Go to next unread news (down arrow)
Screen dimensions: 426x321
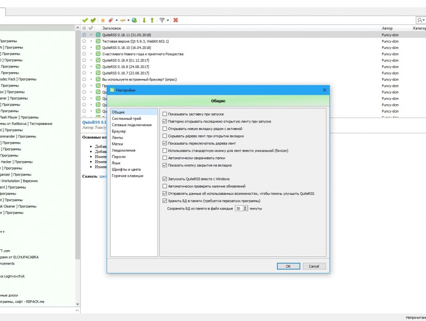tap(144, 20)
